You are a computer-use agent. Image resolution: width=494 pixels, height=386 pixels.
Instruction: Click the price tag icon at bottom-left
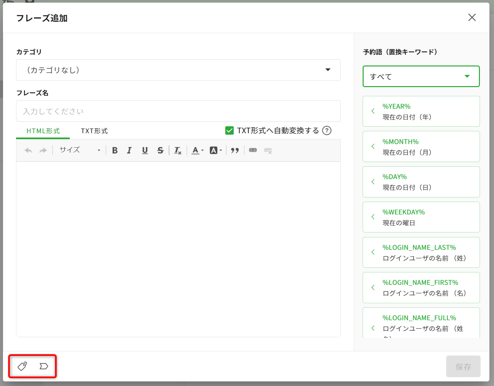[x=22, y=366]
